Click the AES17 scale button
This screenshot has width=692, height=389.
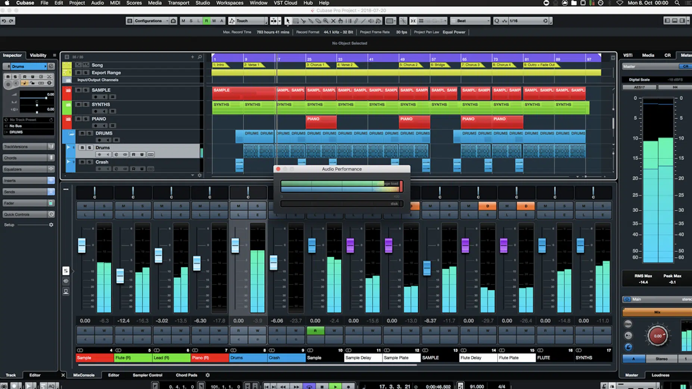click(639, 87)
